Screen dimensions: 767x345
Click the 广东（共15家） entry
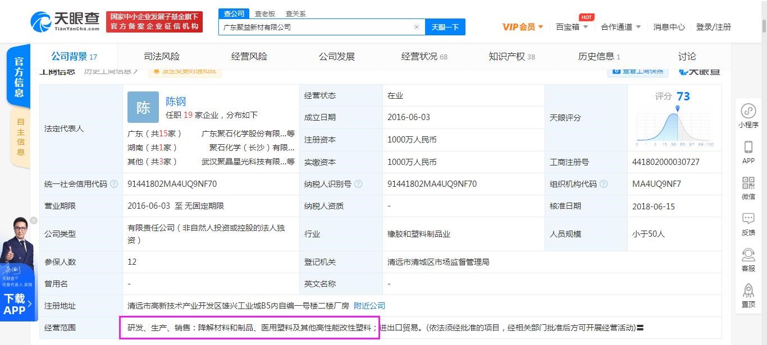(x=155, y=134)
